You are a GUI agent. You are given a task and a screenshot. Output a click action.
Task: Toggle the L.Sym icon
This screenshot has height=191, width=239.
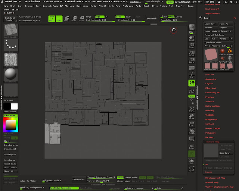(x=192, y=91)
